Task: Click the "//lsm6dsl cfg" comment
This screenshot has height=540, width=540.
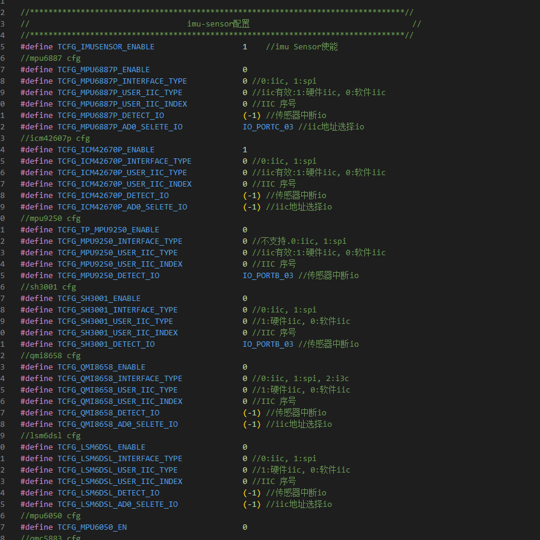Action: tap(51, 435)
